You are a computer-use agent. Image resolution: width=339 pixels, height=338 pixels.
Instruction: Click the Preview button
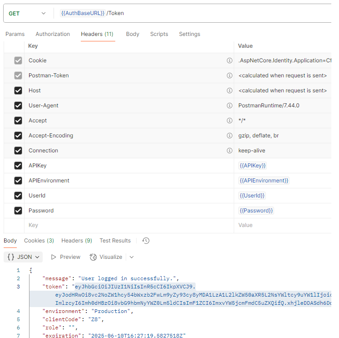[66, 257]
